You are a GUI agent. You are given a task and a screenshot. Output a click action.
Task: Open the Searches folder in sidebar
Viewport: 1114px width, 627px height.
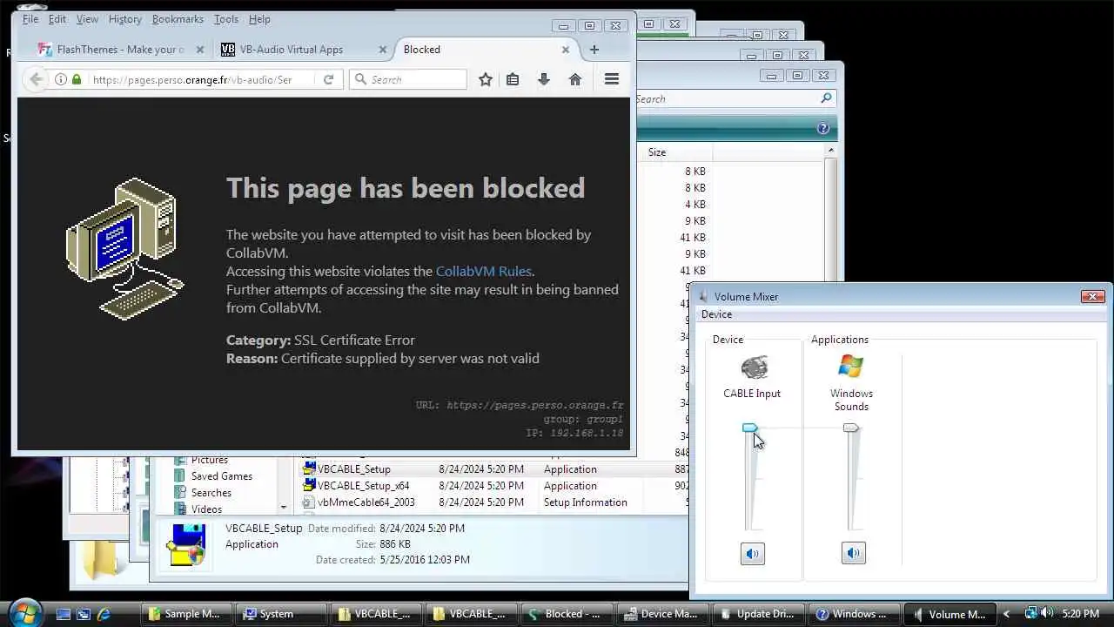[211, 493]
